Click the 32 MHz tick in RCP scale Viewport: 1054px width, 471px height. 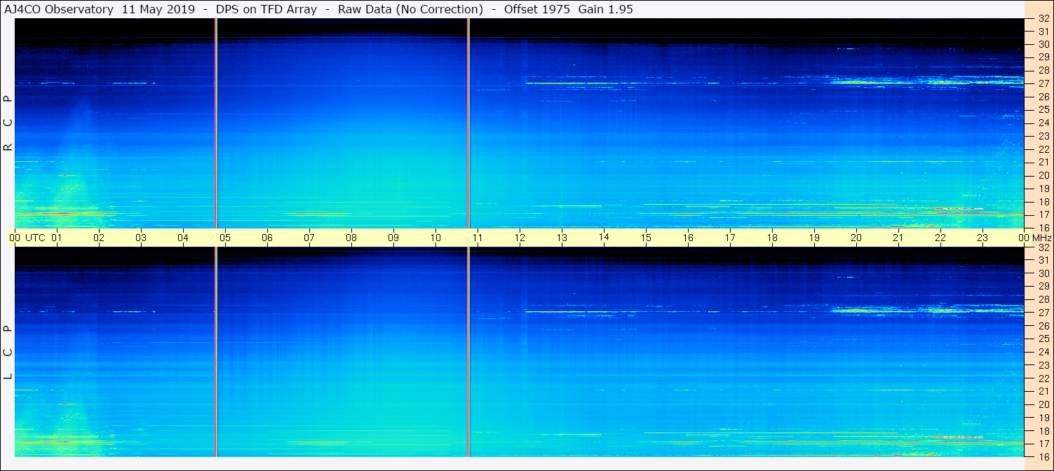pyautogui.click(x=1043, y=18)
